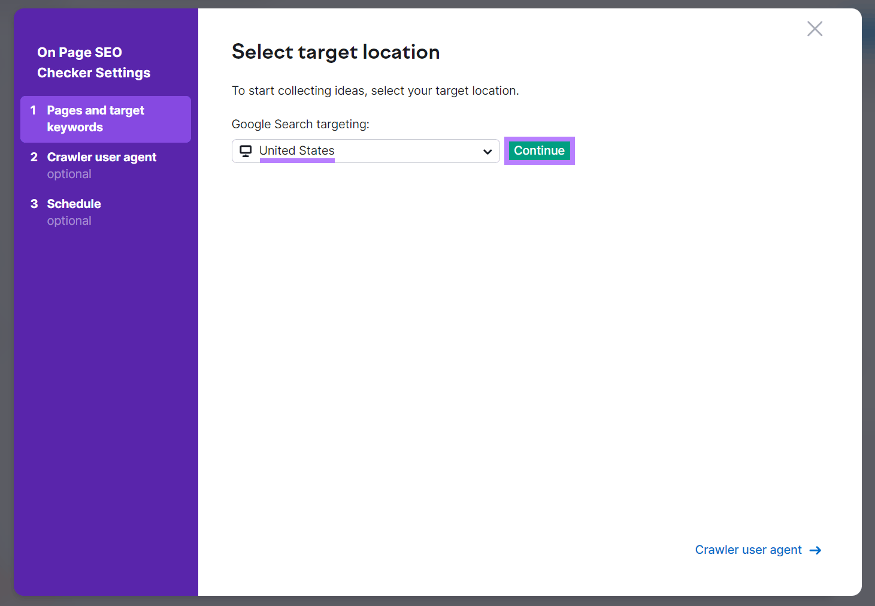This screenshot has width=875, height=606.
Task: Open the Crawler user agent sidebar step
Action: (x=101, y=157)
